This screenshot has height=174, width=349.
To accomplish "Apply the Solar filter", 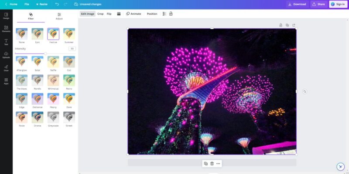I will point(38,62).
